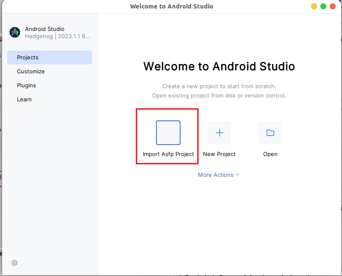This screenshot has width=342, height=276.
Task: Open the settings gear options menu
Action: pyautogui.click(x=14, y=263)
